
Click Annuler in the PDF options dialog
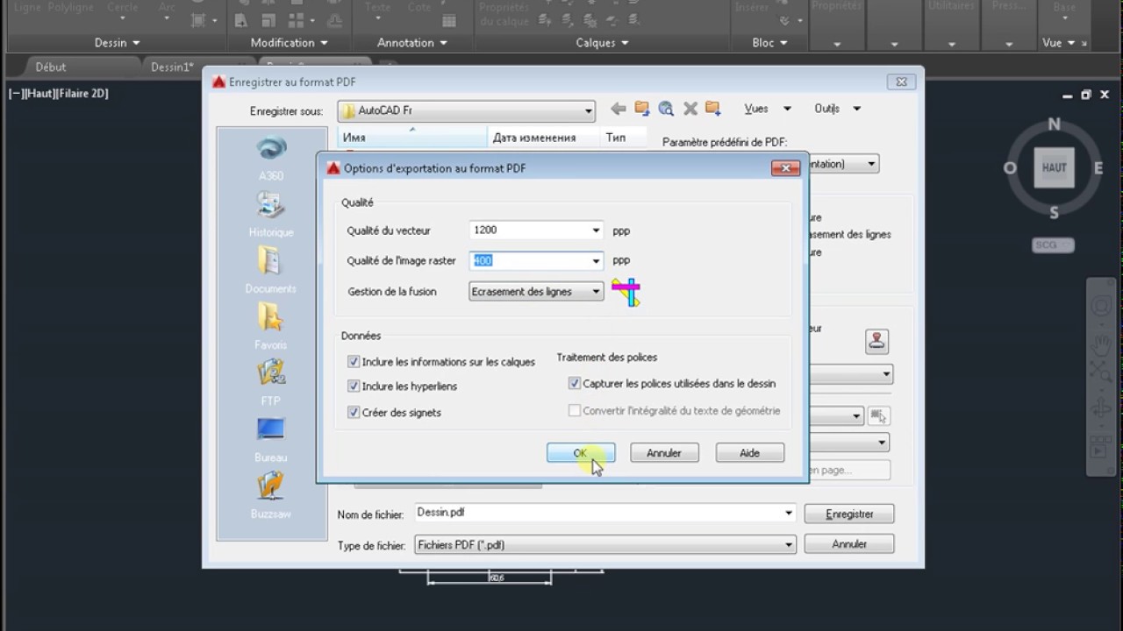(x=664, y=453)
